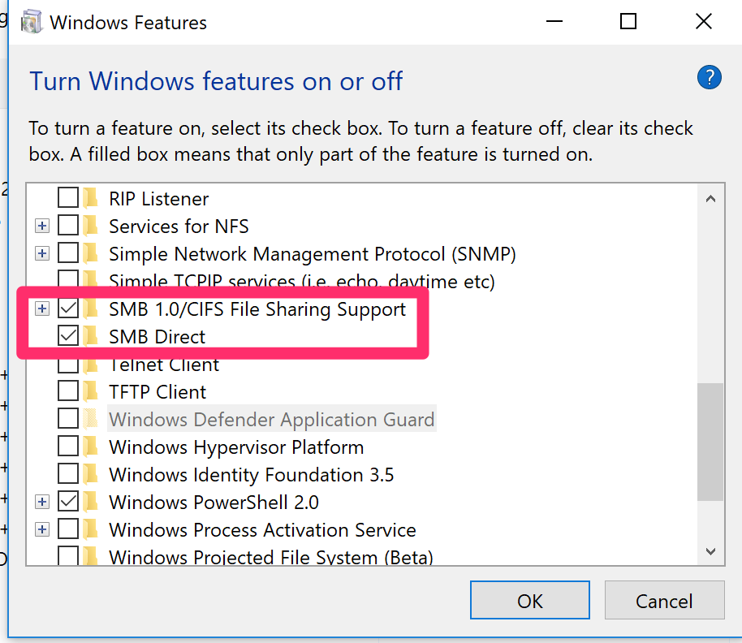Click folder icon next to Services for NFS
The width and height of the screenshot is (742, 643).
point(91,227)
